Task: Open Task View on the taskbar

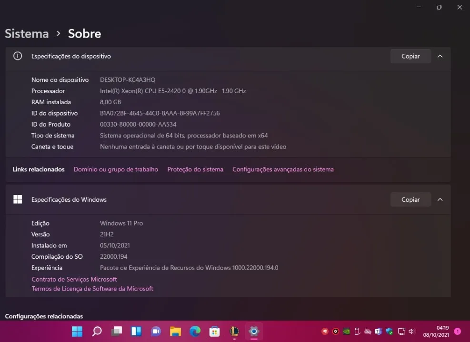Action: click(117, 331)
